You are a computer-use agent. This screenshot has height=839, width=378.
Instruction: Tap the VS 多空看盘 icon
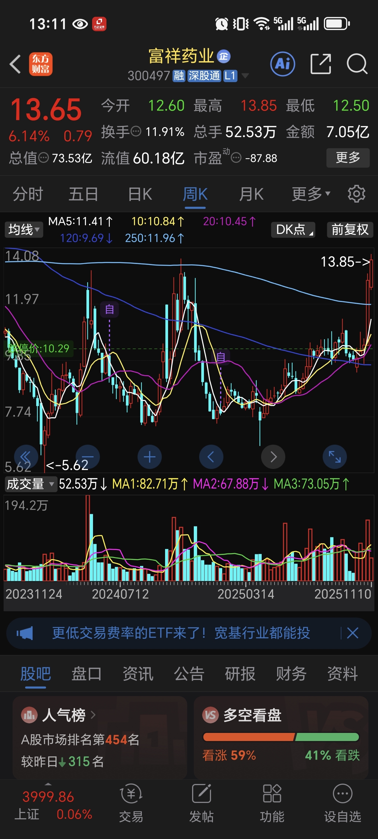pyautogui.click(x=210, y=715)
